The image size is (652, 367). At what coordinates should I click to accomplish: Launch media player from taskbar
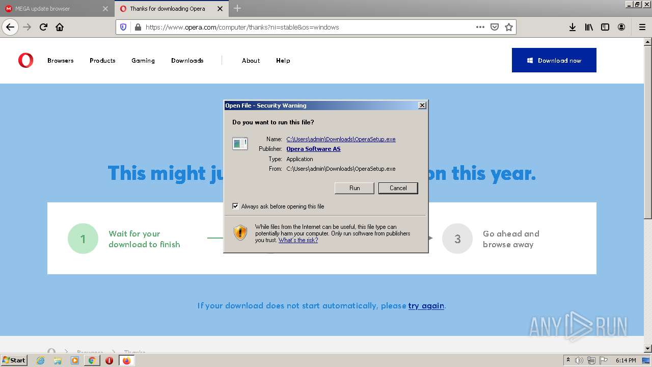tap(75, 360)
